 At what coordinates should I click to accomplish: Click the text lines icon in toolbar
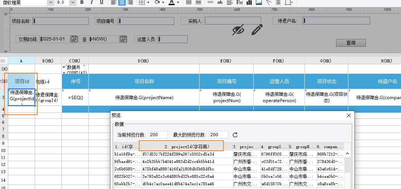point(230,2)
